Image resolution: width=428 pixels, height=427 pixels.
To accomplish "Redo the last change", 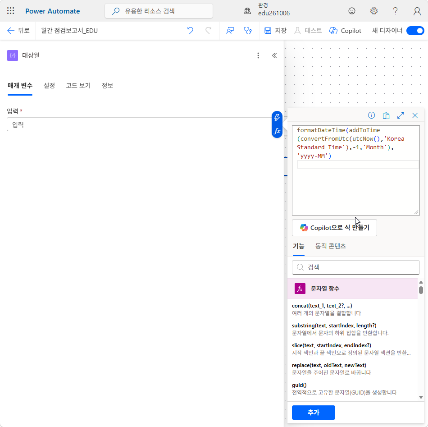I will [208, 31].
